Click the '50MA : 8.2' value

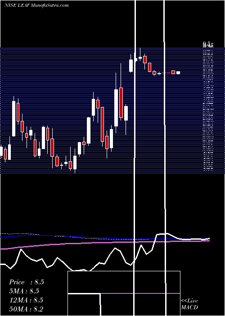tap(26, 309)
